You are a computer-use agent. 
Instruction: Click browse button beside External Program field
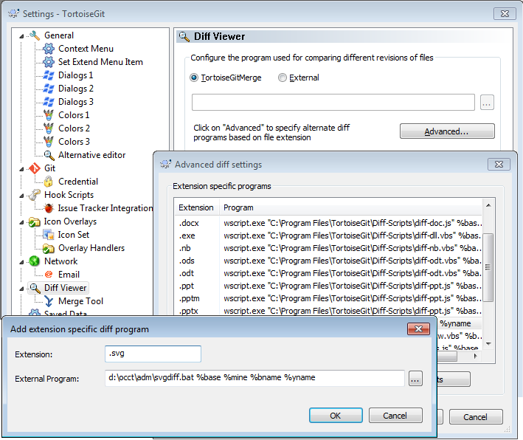[x=415, y=379]
